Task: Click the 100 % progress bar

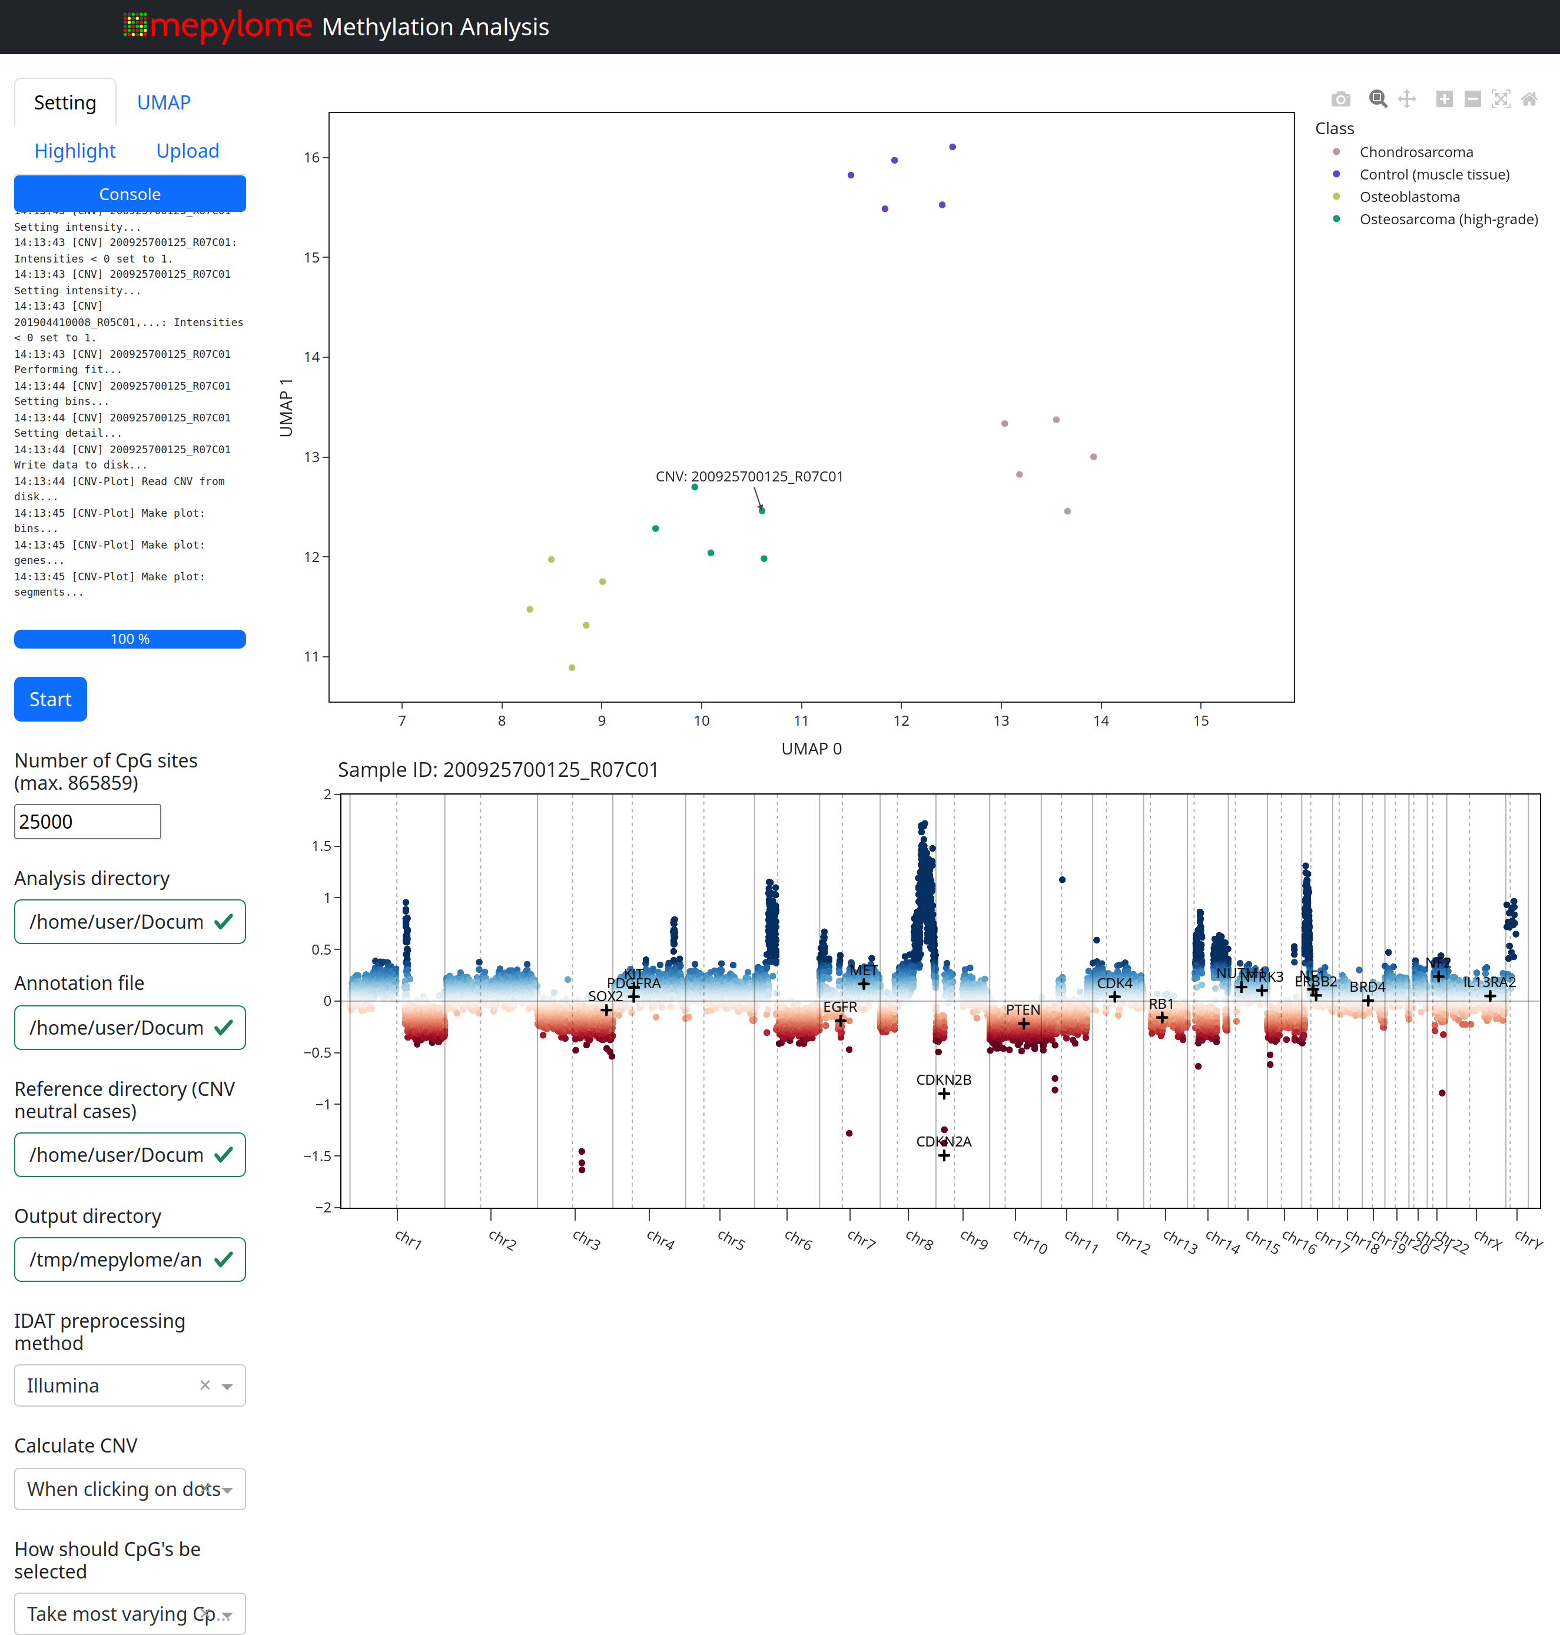Action: point(130,639)
